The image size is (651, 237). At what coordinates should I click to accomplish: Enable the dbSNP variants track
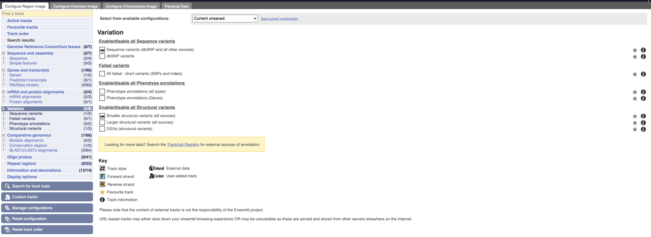(102, 56)
